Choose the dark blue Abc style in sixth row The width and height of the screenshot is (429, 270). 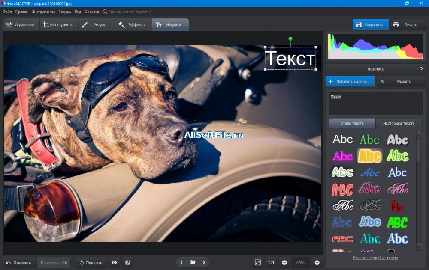click(342, 223)
